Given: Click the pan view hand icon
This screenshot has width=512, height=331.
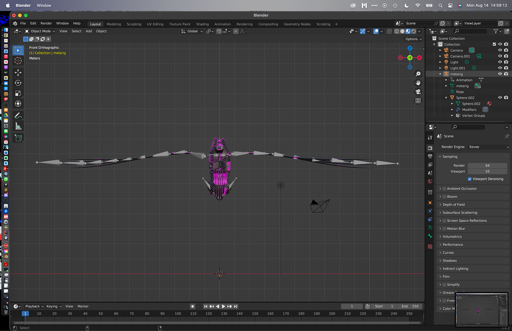Looking at the screenshot, I should click(x=418, y=83).
